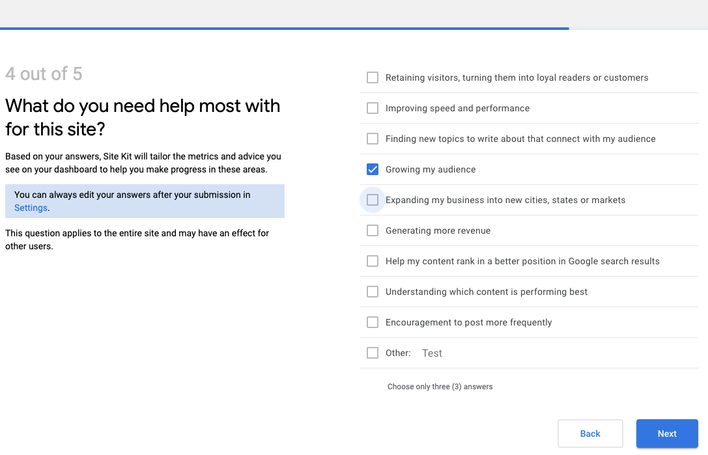Check 'Expanding my business' checkbox

[x=373, y=200]
